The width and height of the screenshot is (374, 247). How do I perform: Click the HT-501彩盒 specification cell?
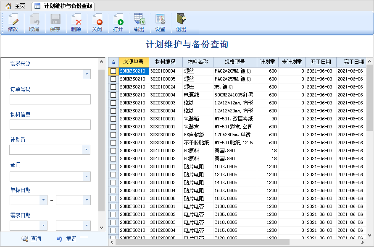pos(235,127)
